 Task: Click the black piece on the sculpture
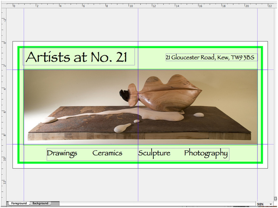coord(125,94)
